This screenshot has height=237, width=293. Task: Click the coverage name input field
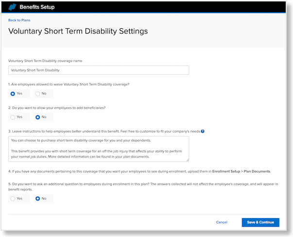99,70
